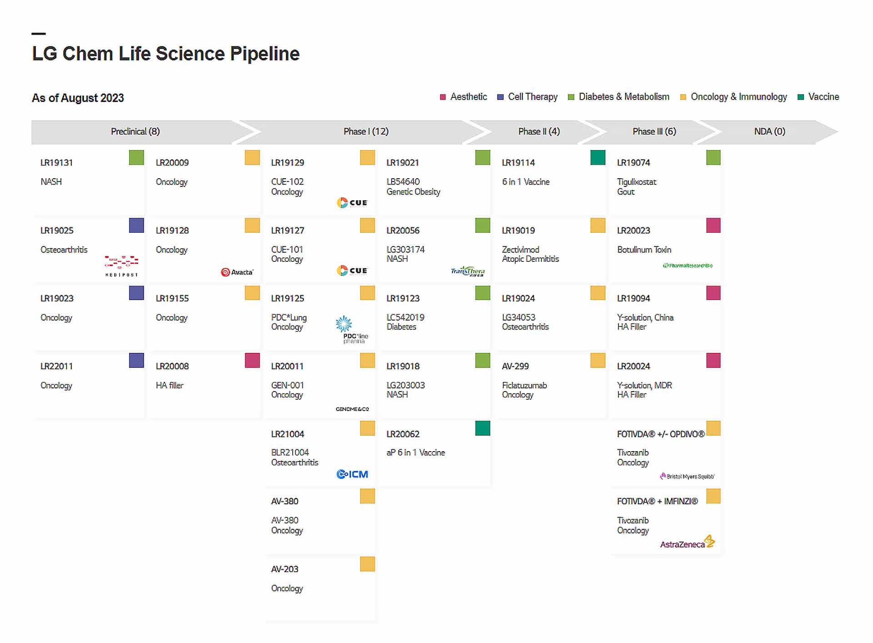This screenshot has width=873, height=643.
Task: Click the AstraZeneca logo
Action: tap(687, 542)
